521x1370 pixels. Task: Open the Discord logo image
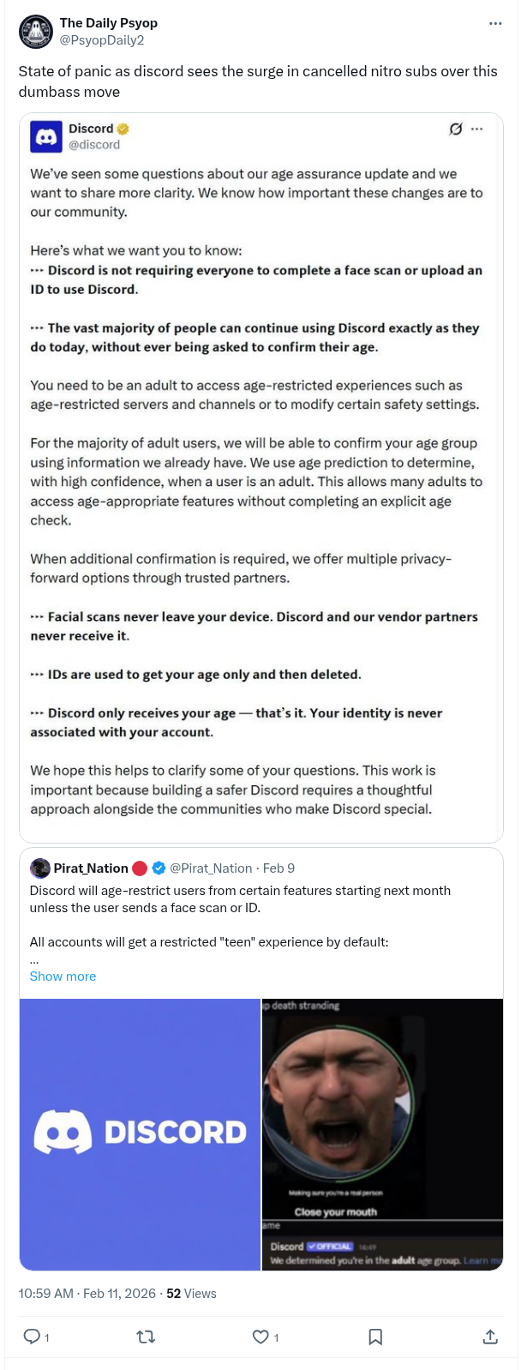[140, 1134]
